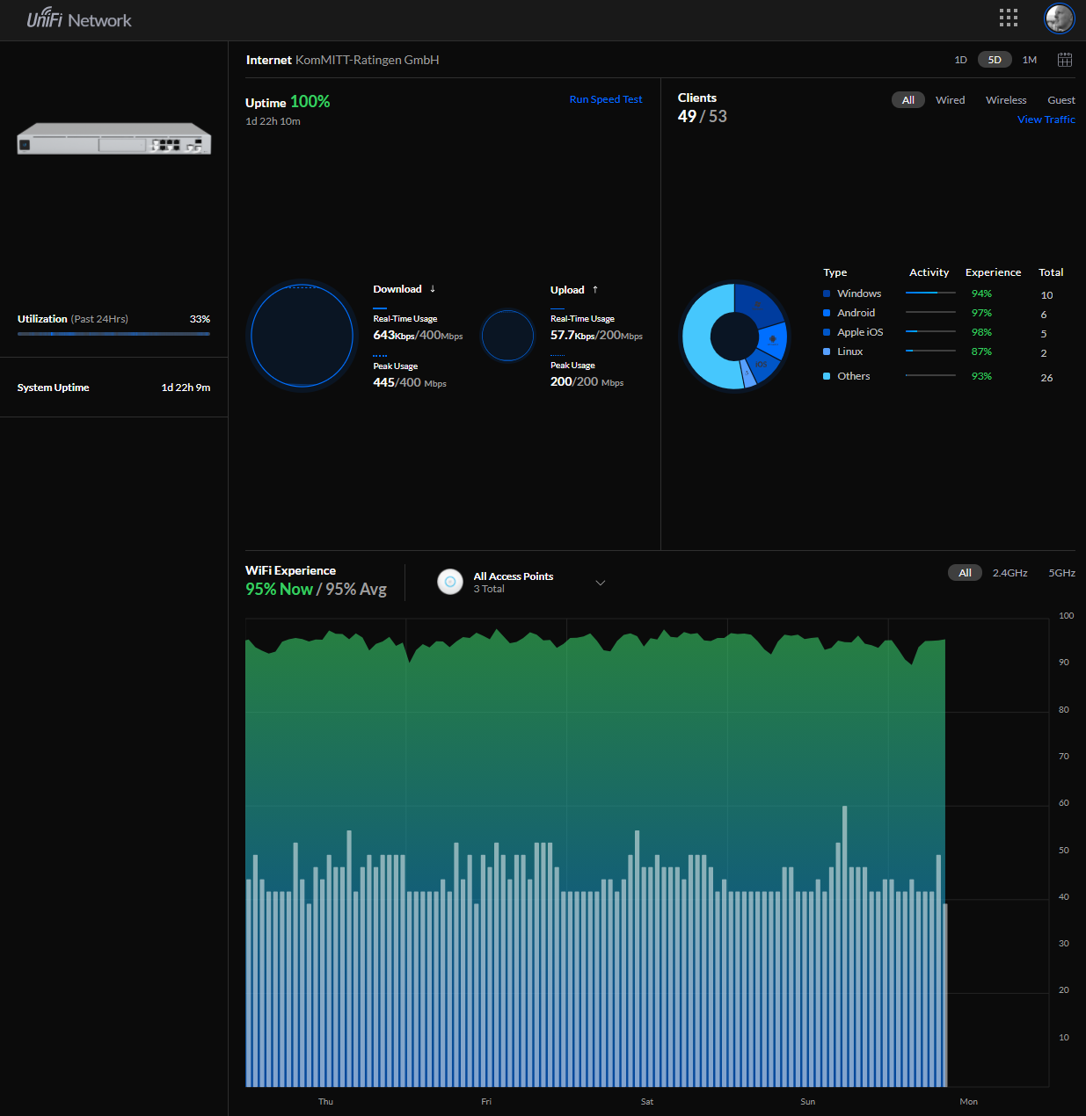Click the UniFi Network logo

(79, 18)
